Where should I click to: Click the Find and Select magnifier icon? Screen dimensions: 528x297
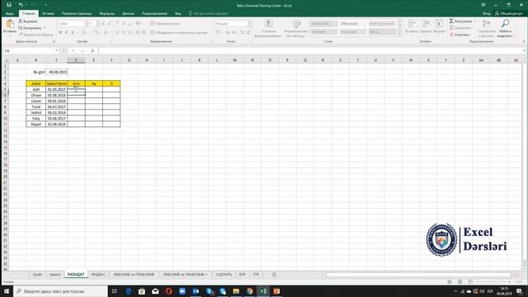pyautogui.click(x=505, y=23)
